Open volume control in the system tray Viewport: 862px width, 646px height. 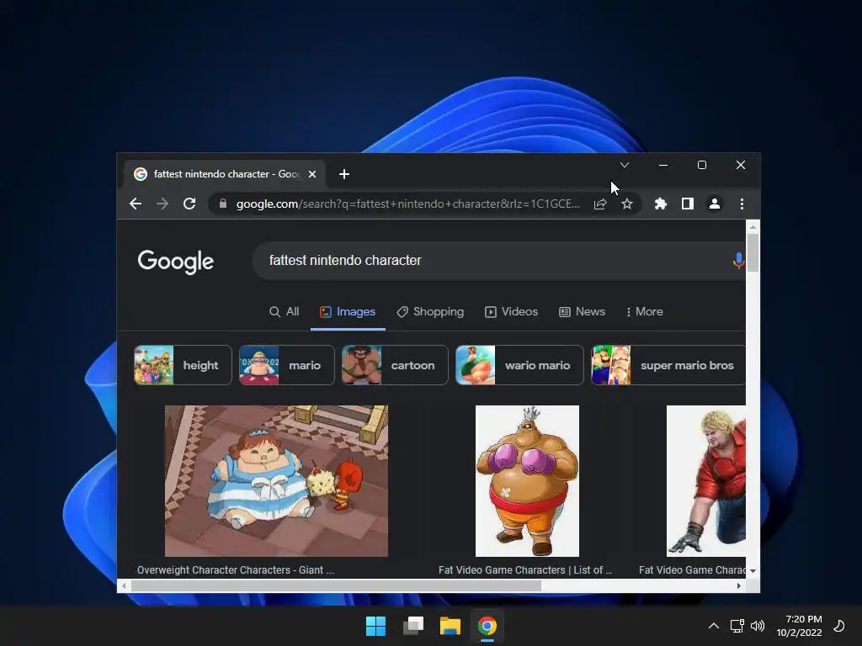758,626
